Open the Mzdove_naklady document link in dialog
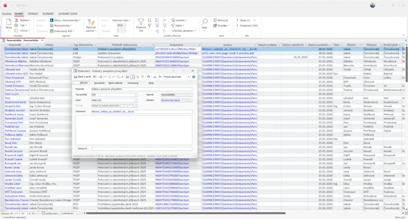Viewport: 408px width, 219px height. pyautogui.click(x=112, y=112)
